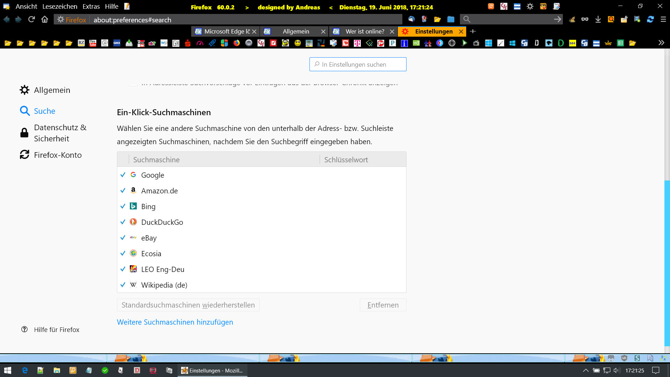670x377 pixels.
Task: Focus In Einstellungen suchen field
Action: pyautogui.click(x=358, y=64)
